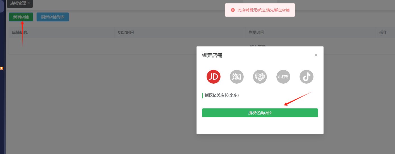Click the orange badge in the left sidebar
This screenshot has height=154, width=395.
coord(1,68)
